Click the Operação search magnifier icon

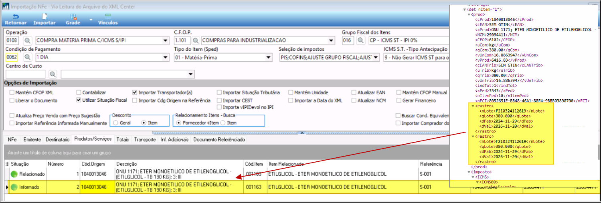pyautogui.click(x=28, y=40)
